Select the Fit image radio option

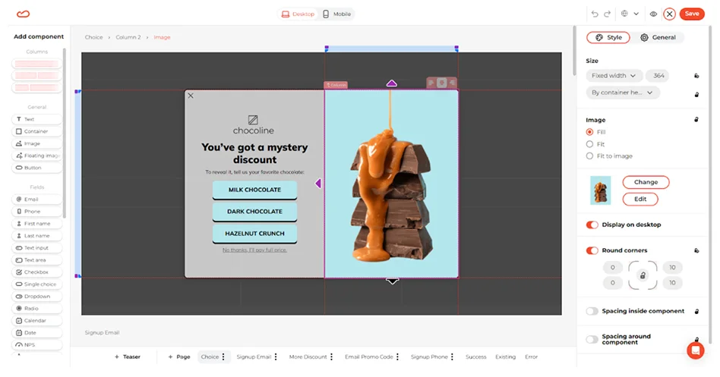(590, 144)
